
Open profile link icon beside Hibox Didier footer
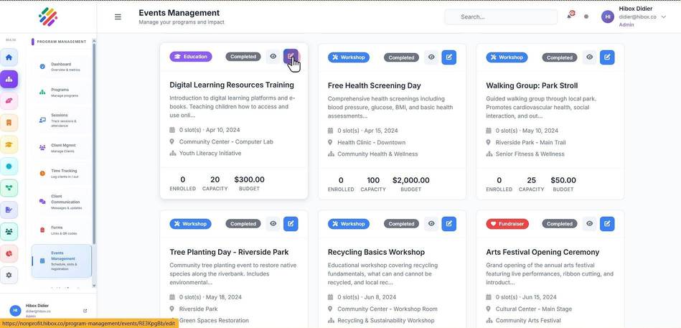[x=85, y=311]
